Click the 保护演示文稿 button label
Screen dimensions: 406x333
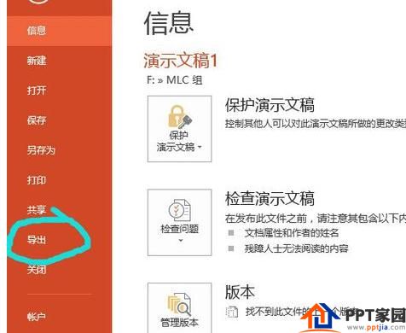[177, 141]
